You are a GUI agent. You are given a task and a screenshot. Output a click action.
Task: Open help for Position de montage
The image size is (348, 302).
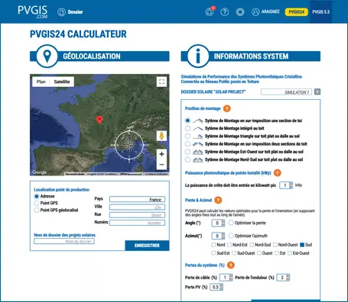227,108
